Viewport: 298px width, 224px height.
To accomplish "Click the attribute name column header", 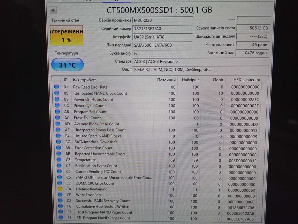I will pyautogui.click(x=85, y=80).
